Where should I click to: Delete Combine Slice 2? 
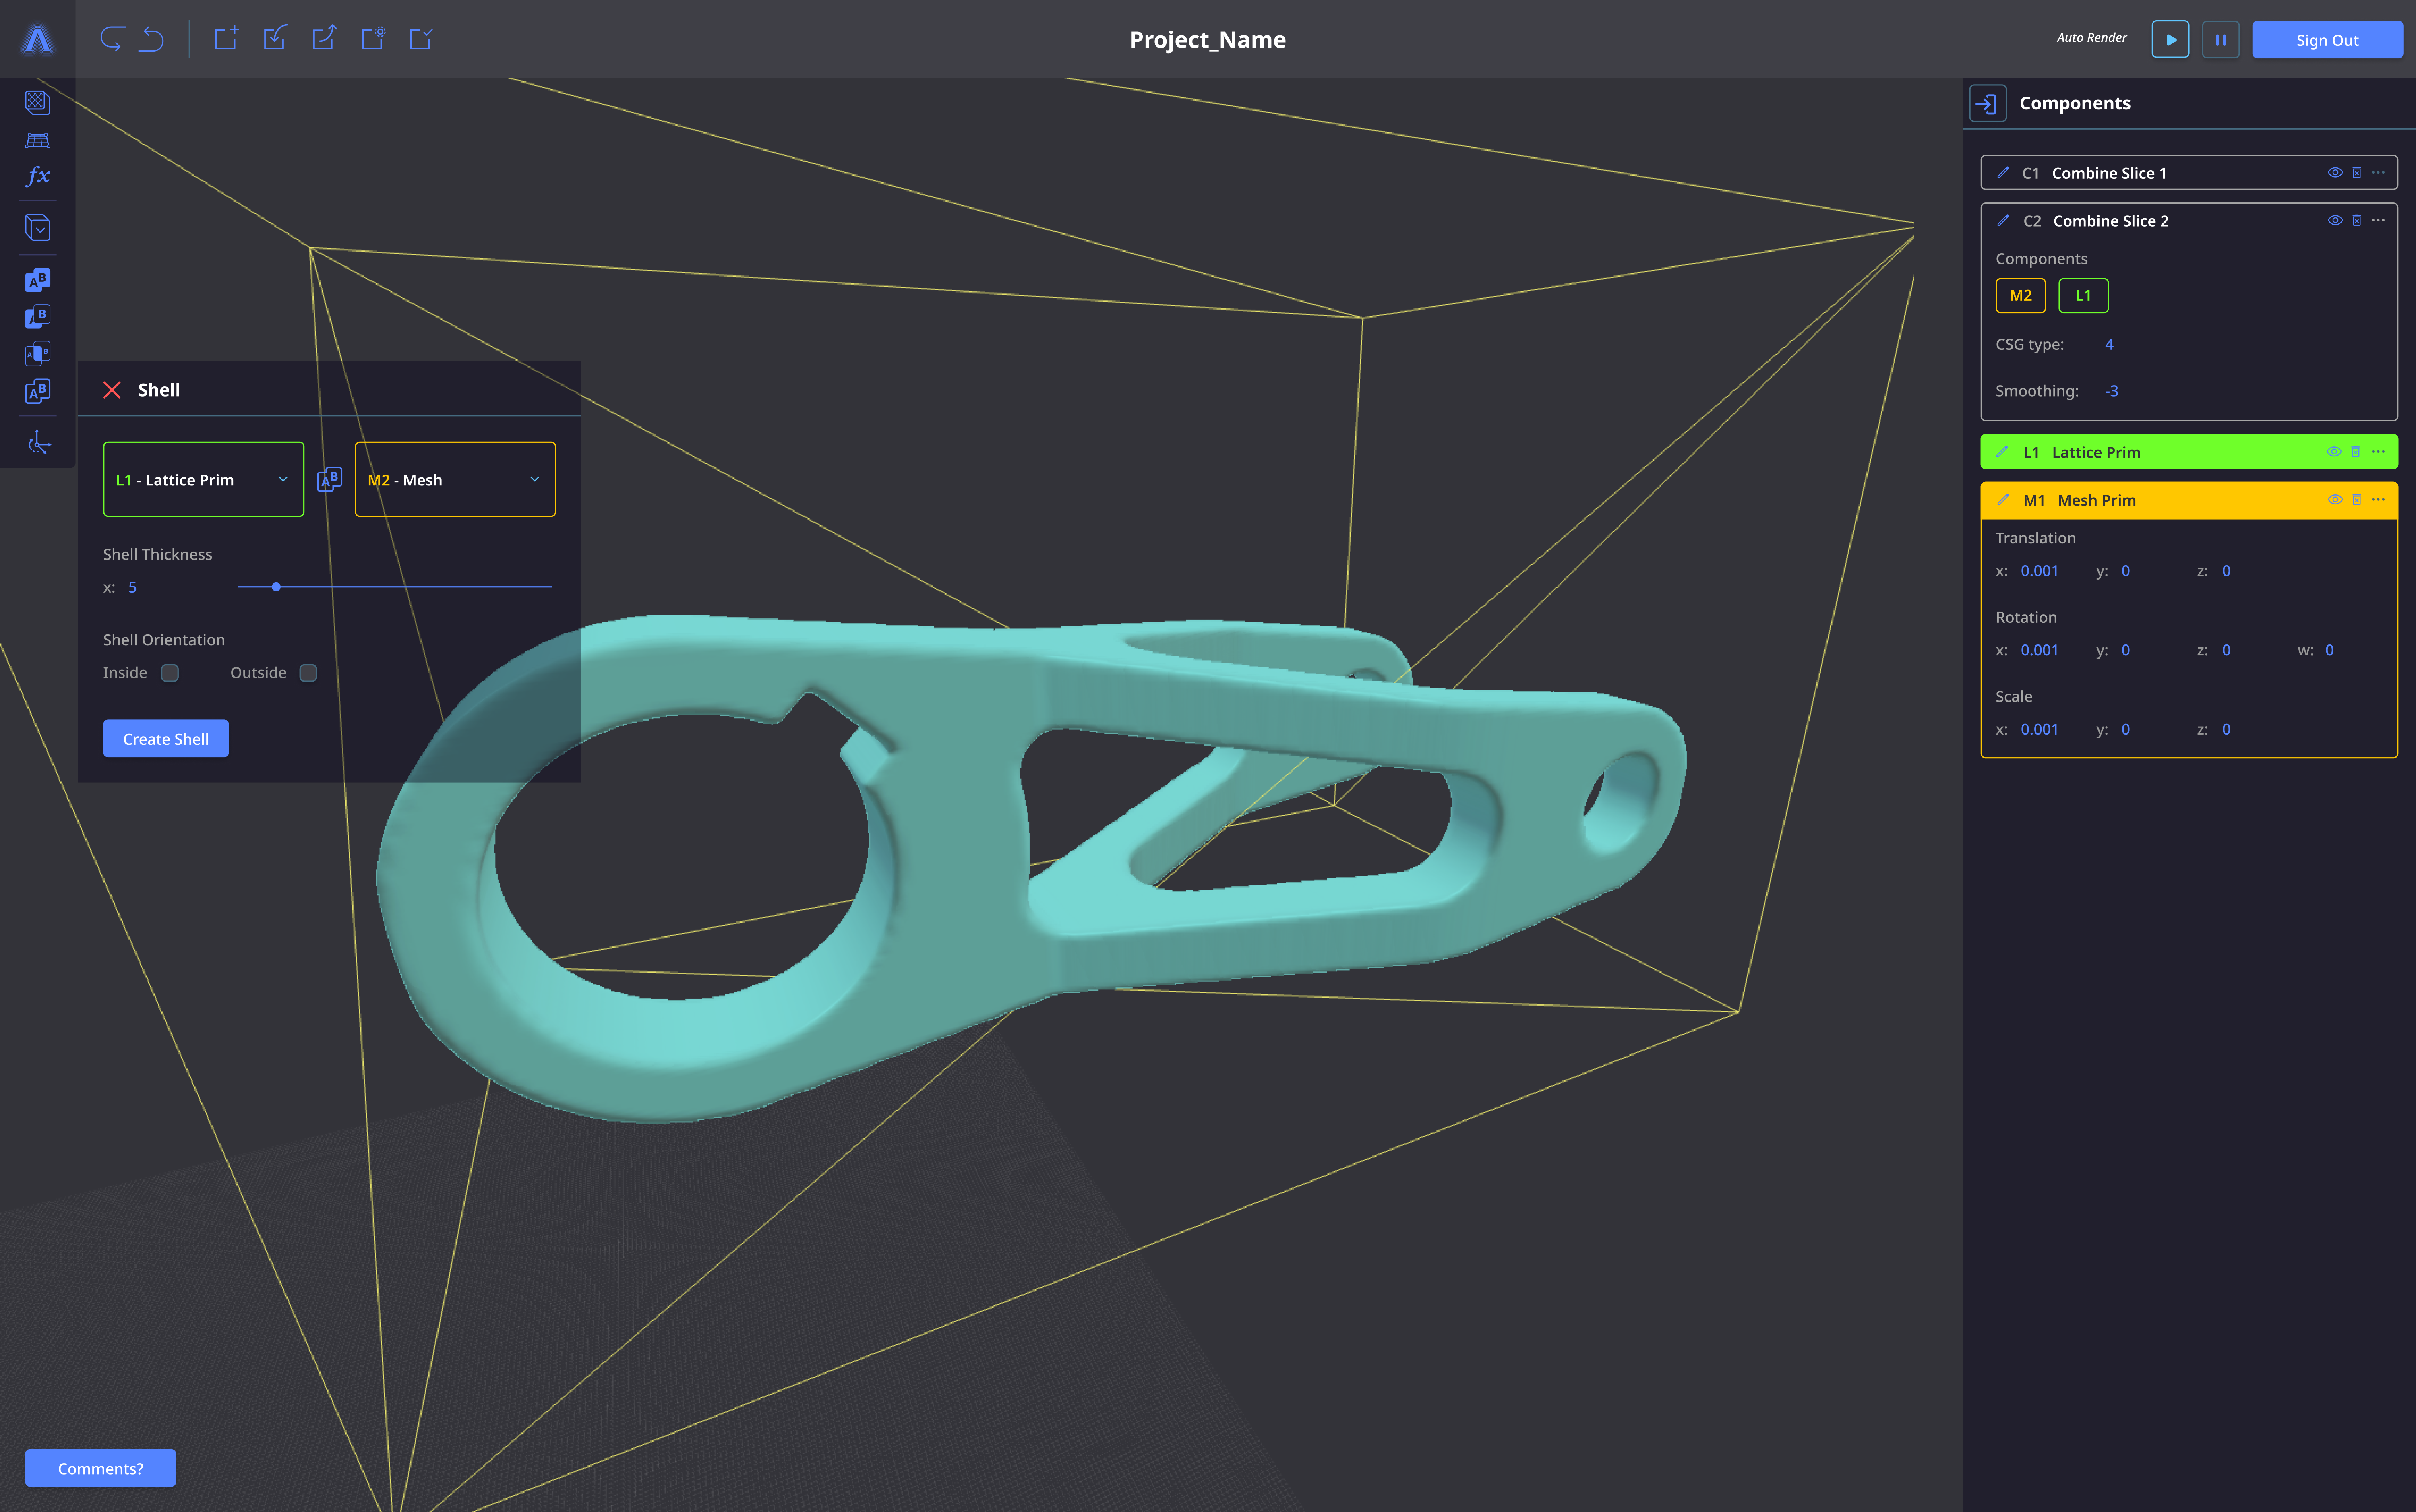coord(2357,221)
